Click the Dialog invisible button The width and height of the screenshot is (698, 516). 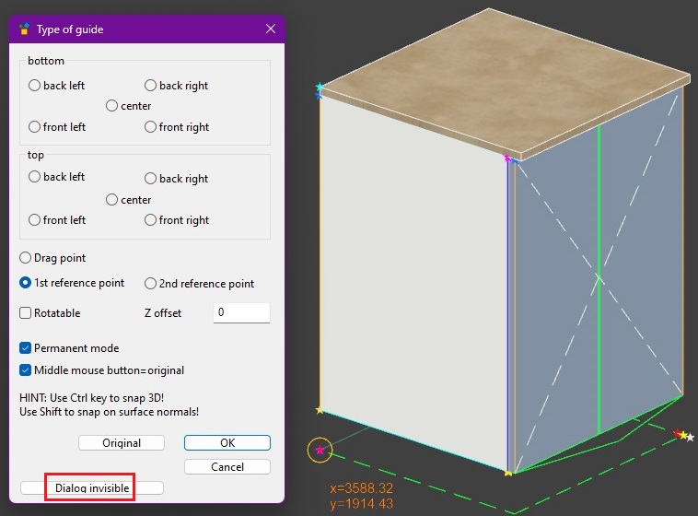pyautogui.click(x=92, y=488)
